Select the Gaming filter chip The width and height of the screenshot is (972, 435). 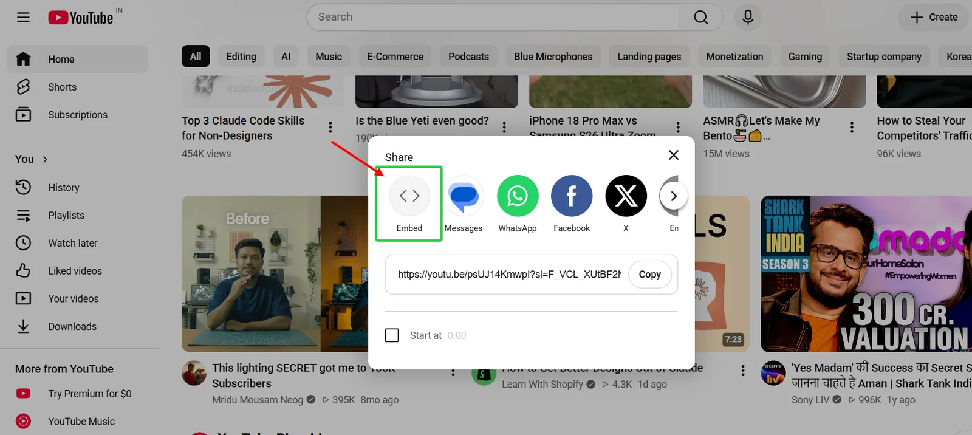805,57
